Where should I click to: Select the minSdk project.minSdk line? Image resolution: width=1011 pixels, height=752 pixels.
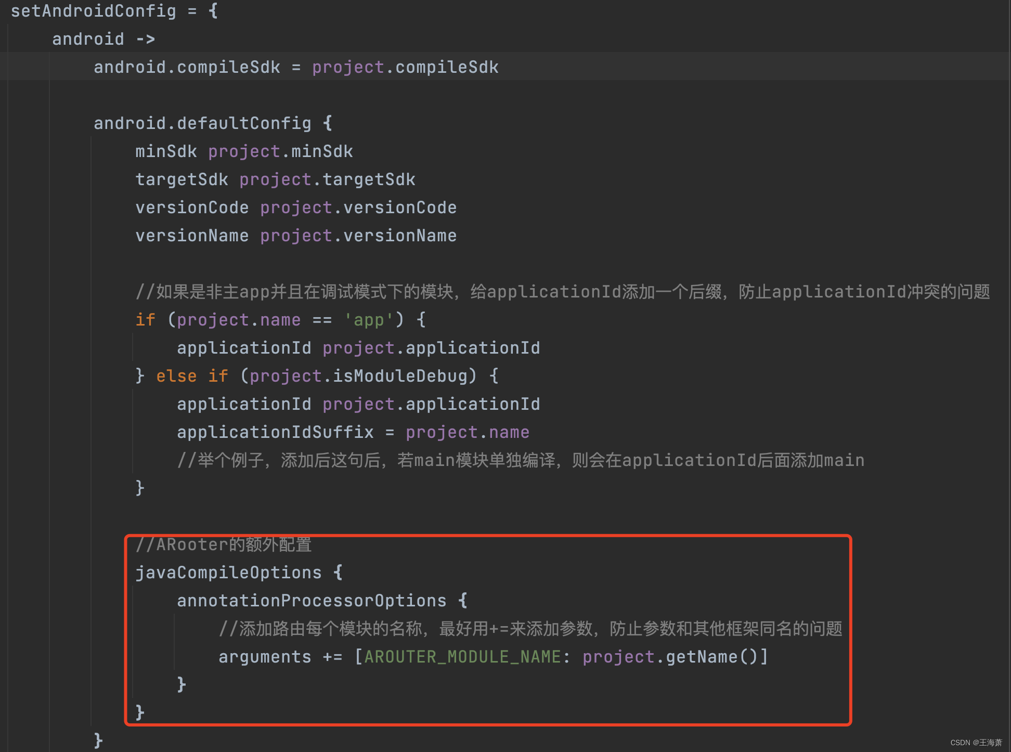(243, 151)
